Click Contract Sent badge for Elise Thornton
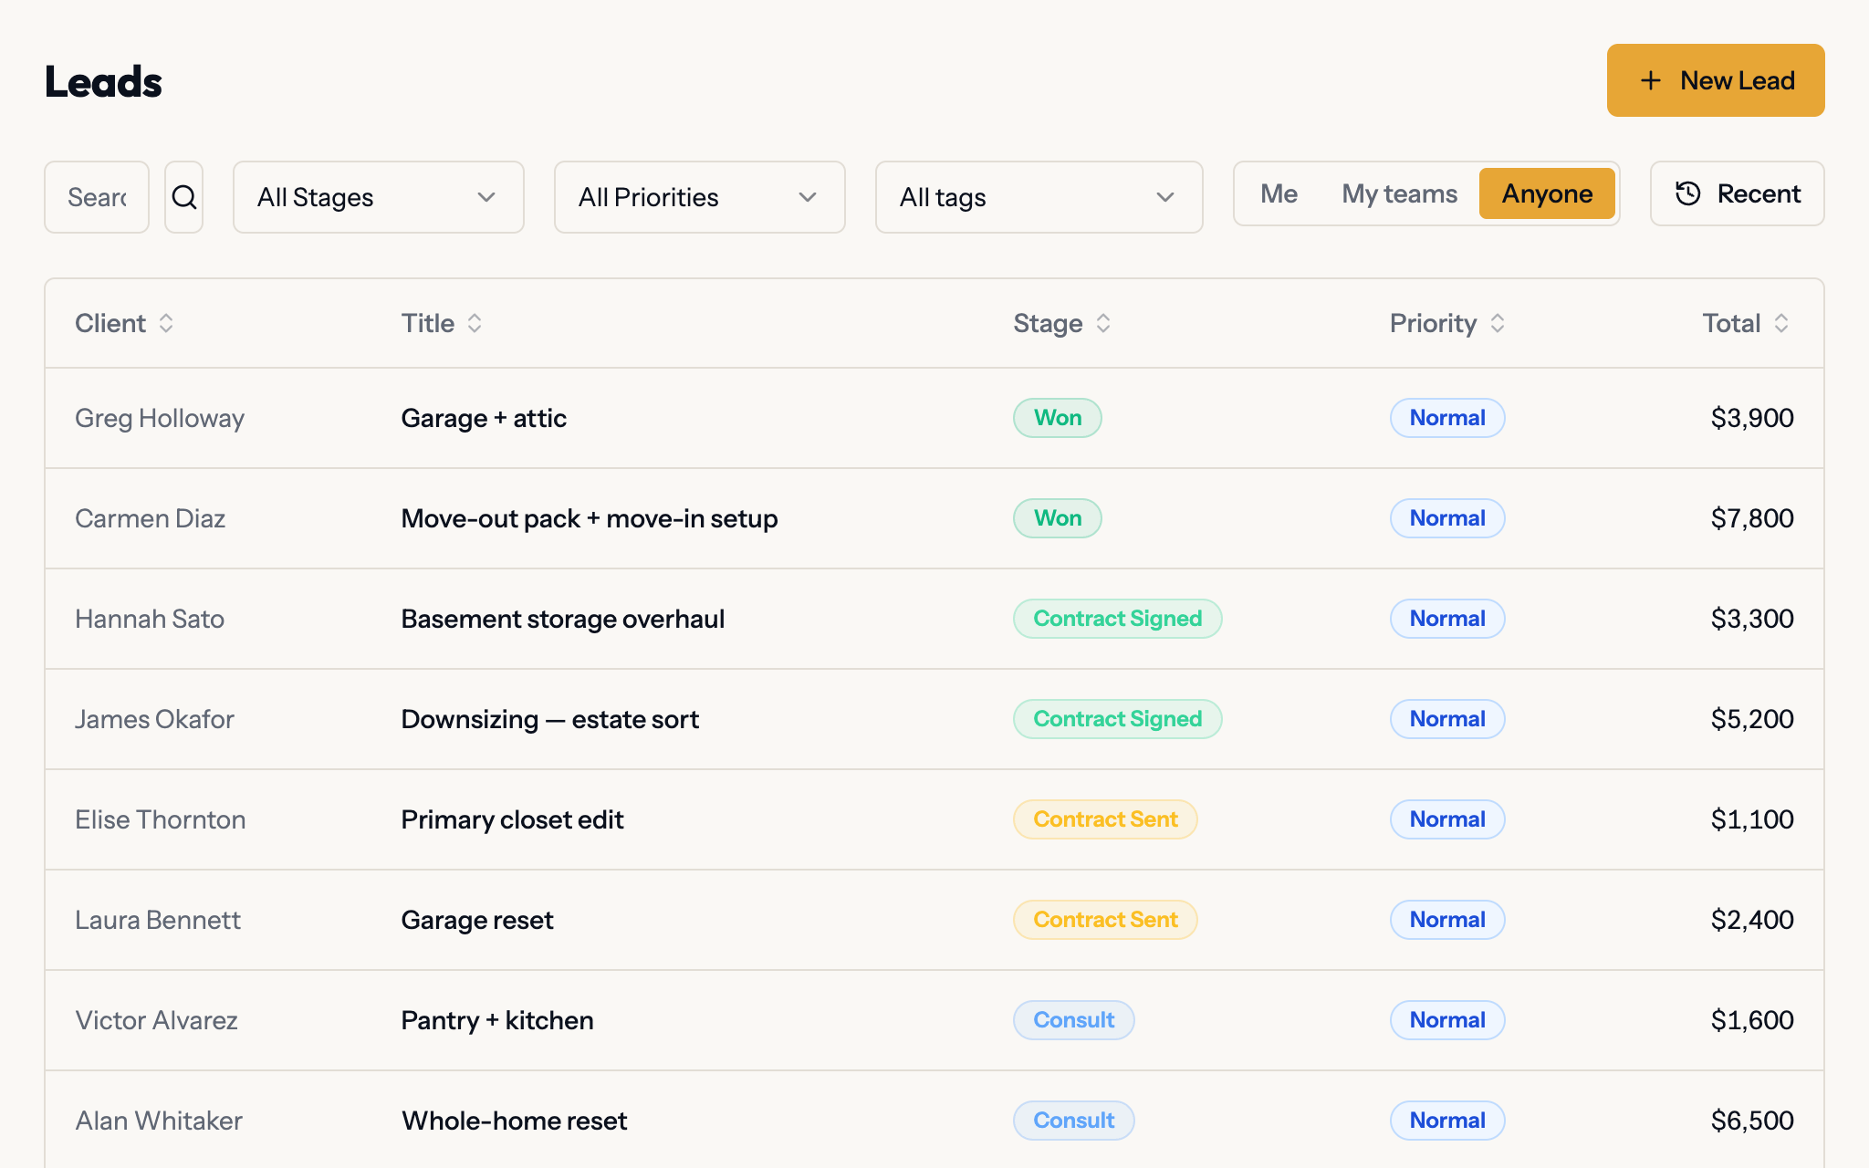Image resolution: width=1869 pixels, height=1168 pixels. click(1105, 819)
